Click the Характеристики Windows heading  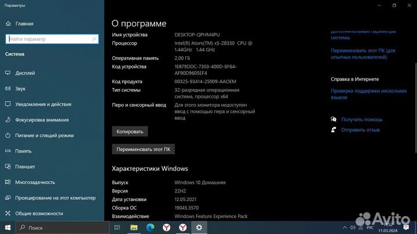pos(150,169)
